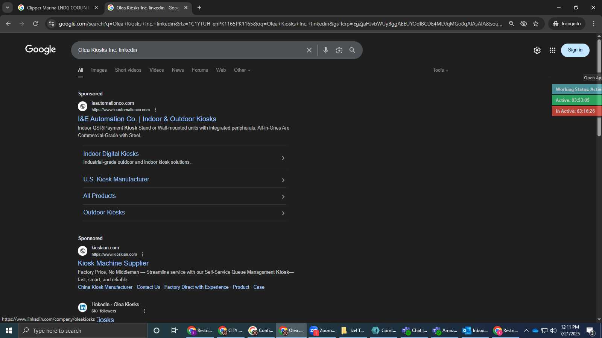Expand the Outdoor Kiosks sitelink

click(184, 213)
